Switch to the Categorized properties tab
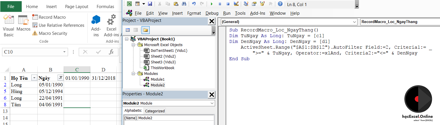 point(155,111)
